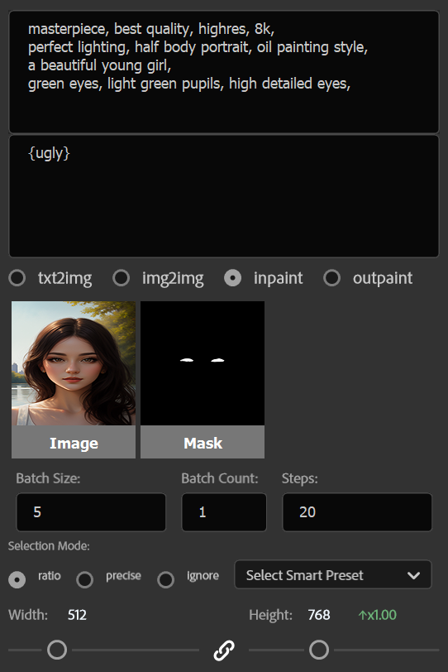This screenshot has height=672, width=448.
Task: Click the Image button under portrait
Action: (74, 442)
